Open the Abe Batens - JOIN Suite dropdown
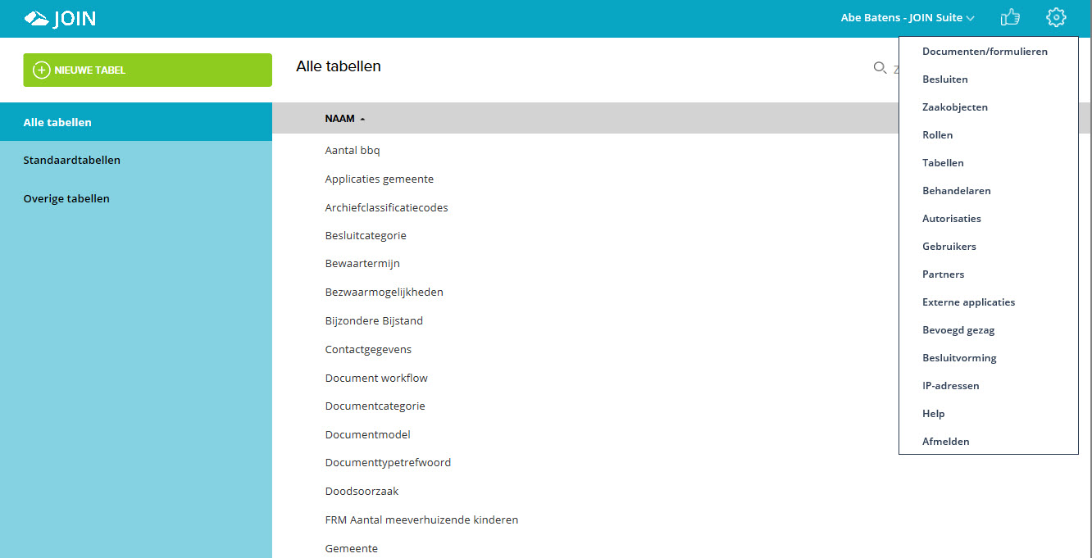This screenshot has width=1092, height=558. pos(906,16)
